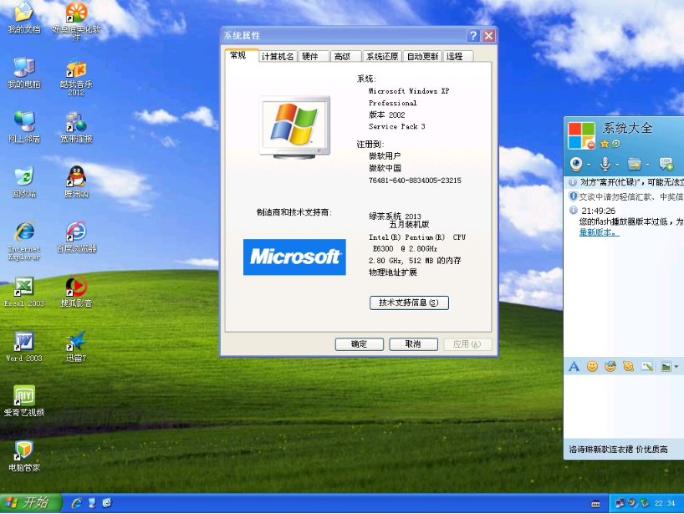Start a video call with webcam icon
The image size is (684, 514).
pyautogui.click(x=576, y=164)
